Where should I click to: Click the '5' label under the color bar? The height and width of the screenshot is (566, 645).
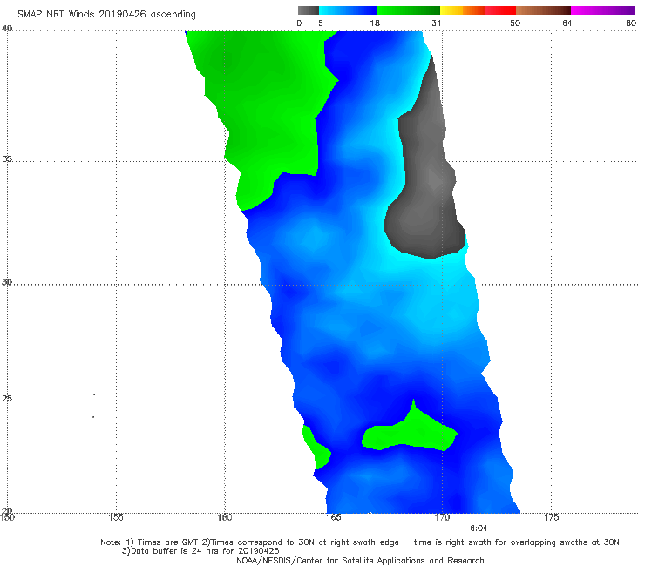(x=321, y=24)
